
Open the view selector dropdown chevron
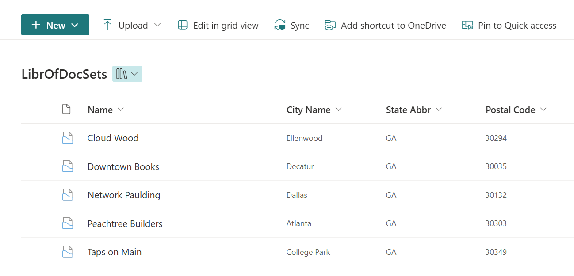pos(135,74)
